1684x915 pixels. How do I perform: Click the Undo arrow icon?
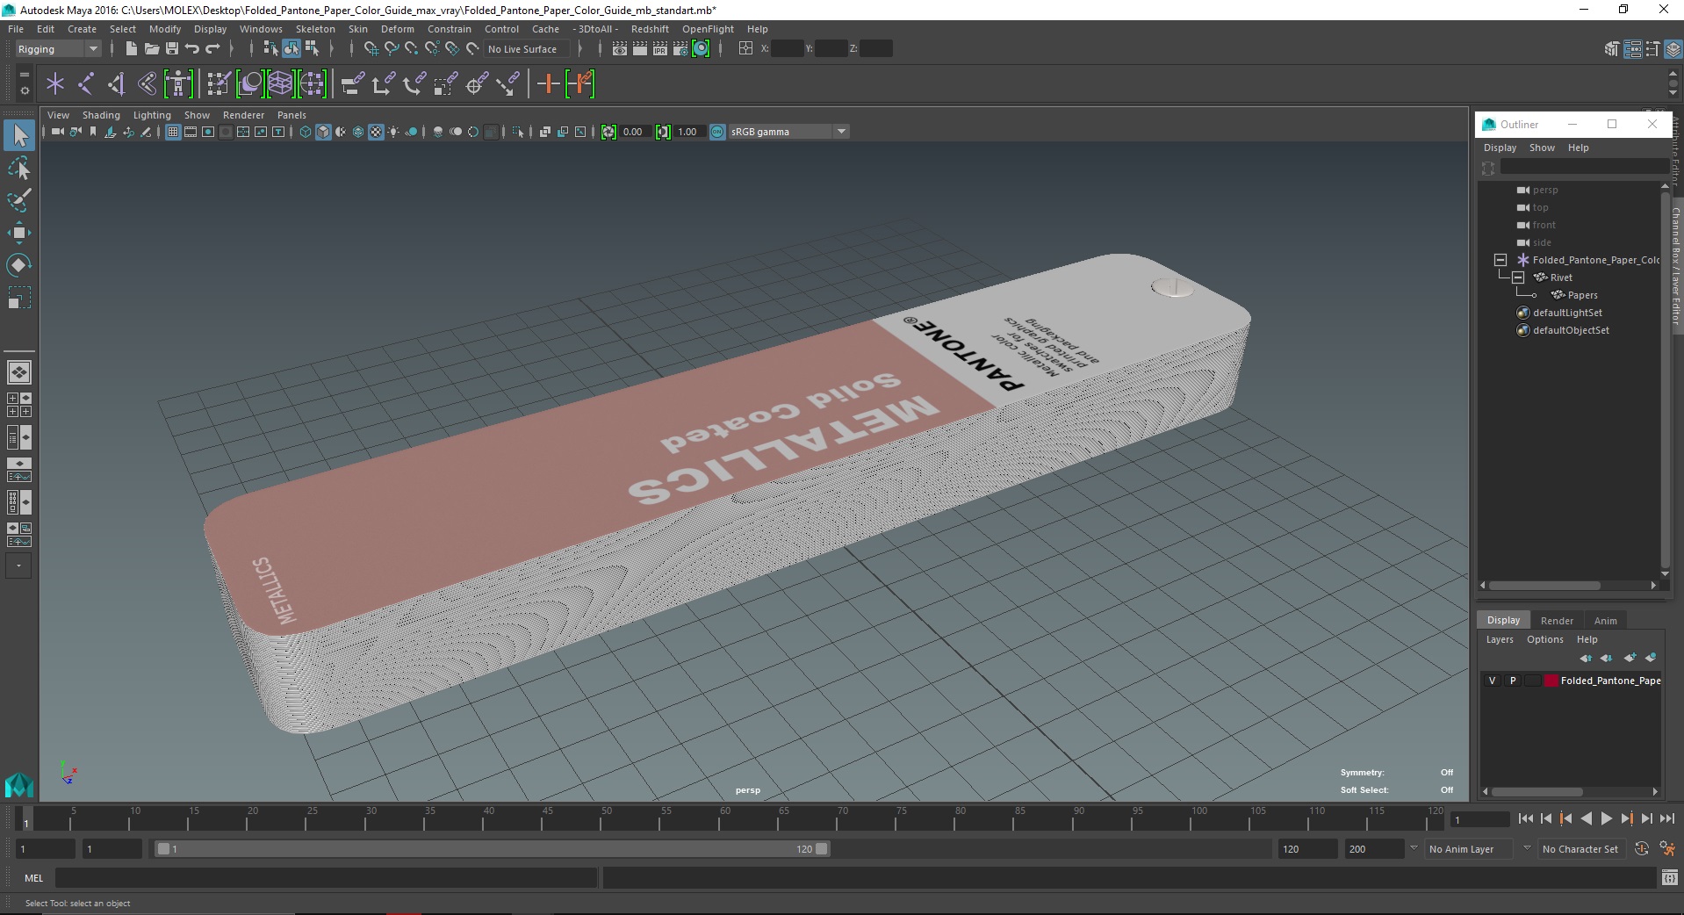pyautogui.click(x=192, y=49)
